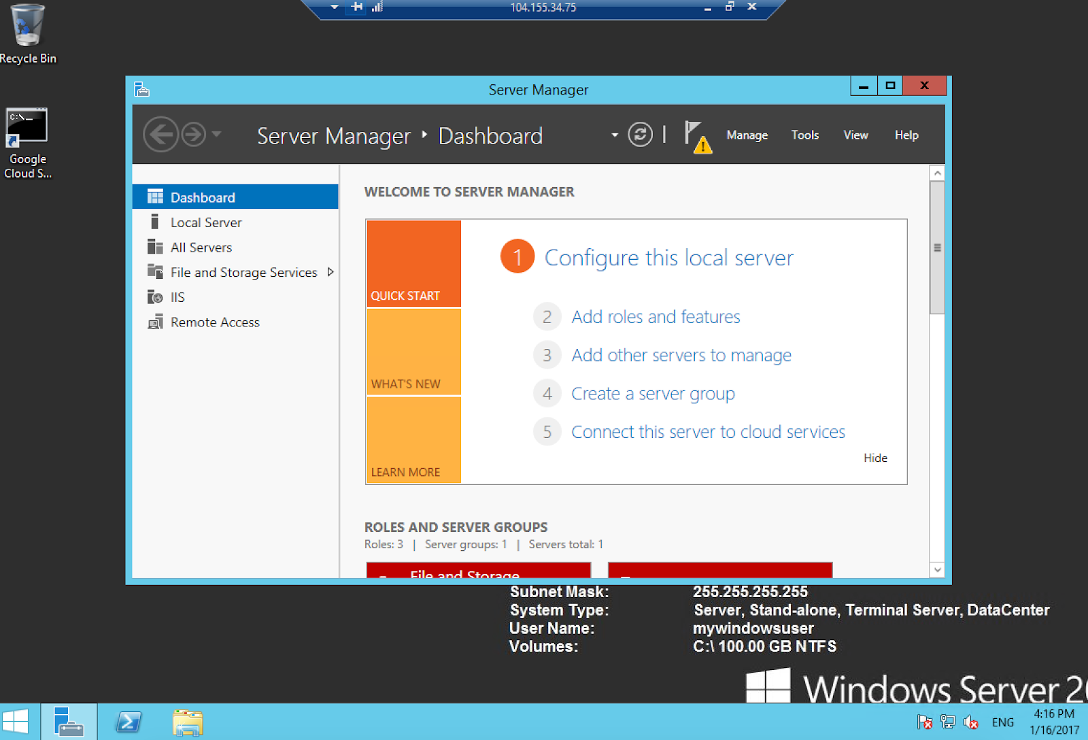Open File Explorer from the taskbar

pos(188,722)
